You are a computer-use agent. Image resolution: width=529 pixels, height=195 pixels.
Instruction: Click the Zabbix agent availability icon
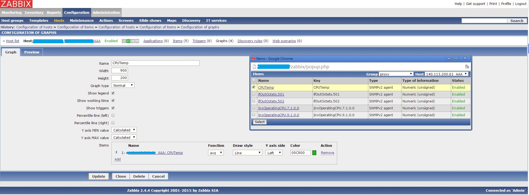(124, 41)
